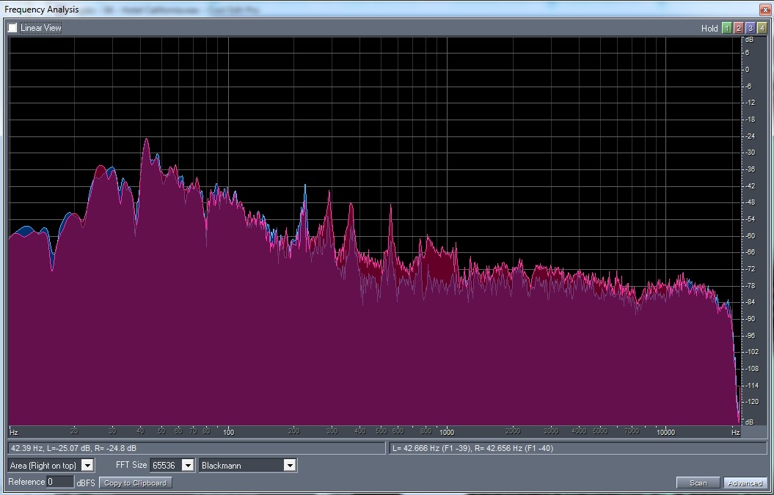Enable the Linear View checkbox

click(12, 28)
